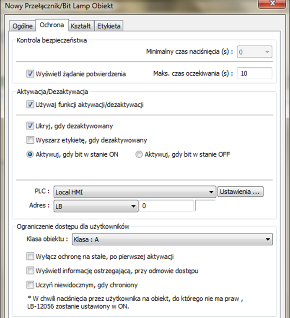Go to the Etykieta tab

click(109, 26)
